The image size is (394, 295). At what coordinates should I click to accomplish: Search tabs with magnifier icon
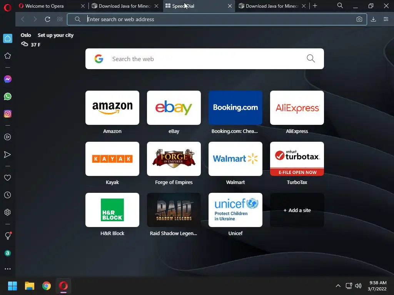tap(340, 5)
